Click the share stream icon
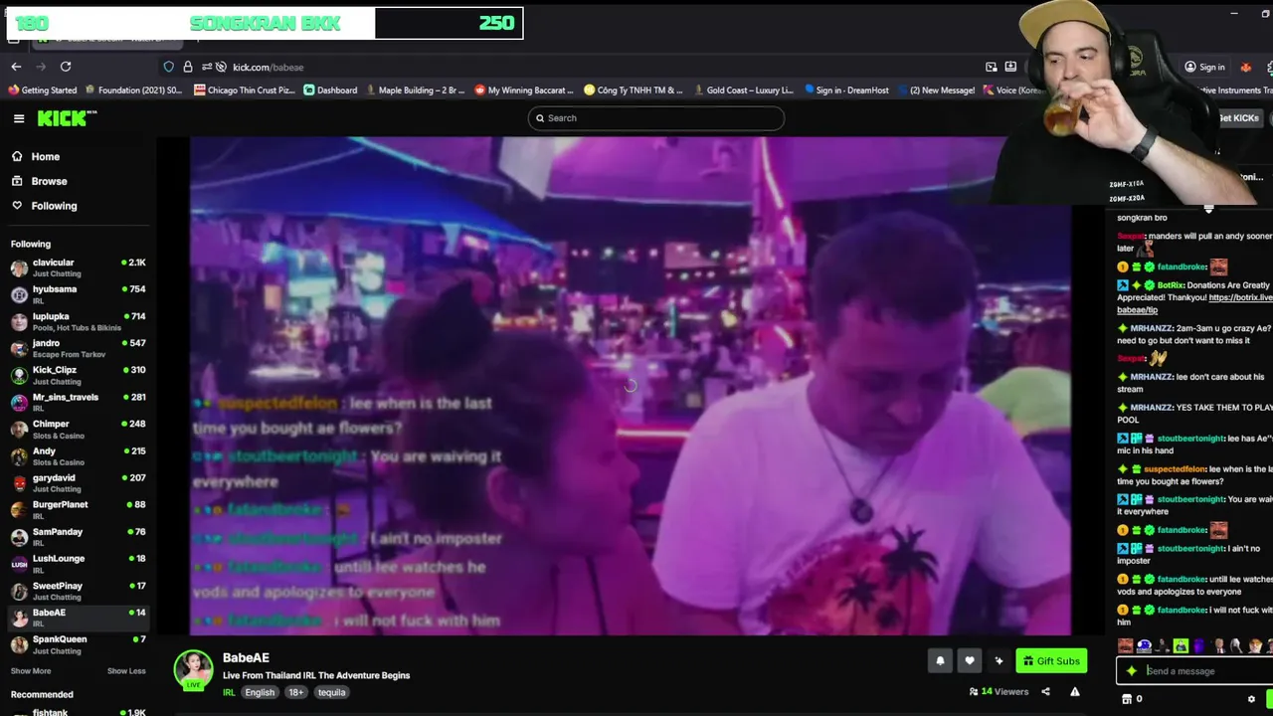The width and height of the screenshot is (1273, 716). pos(1045,692)
